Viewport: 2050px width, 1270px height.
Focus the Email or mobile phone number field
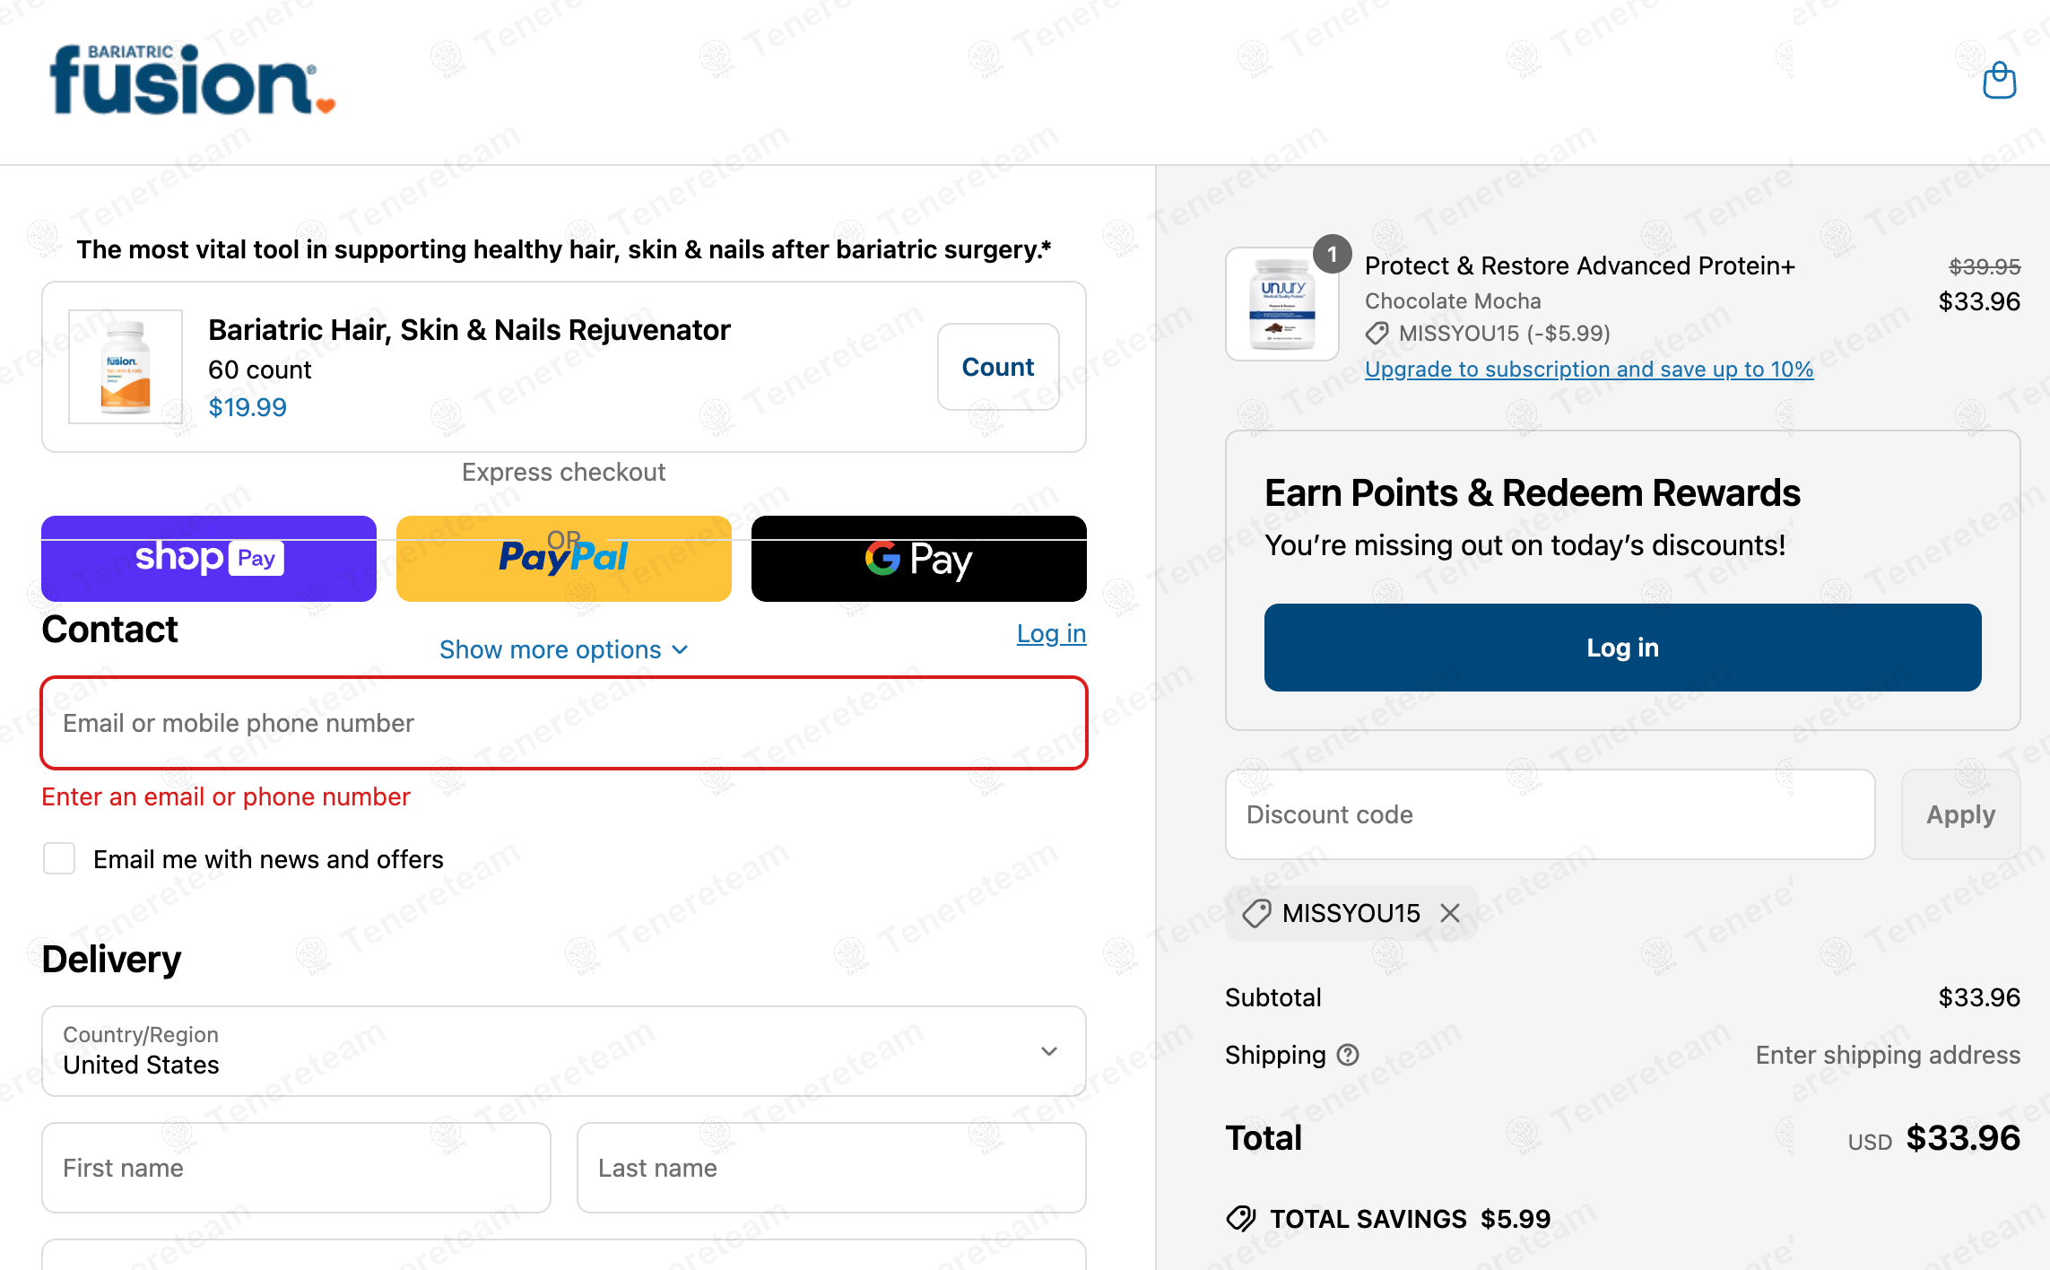[x=563, y=723]
